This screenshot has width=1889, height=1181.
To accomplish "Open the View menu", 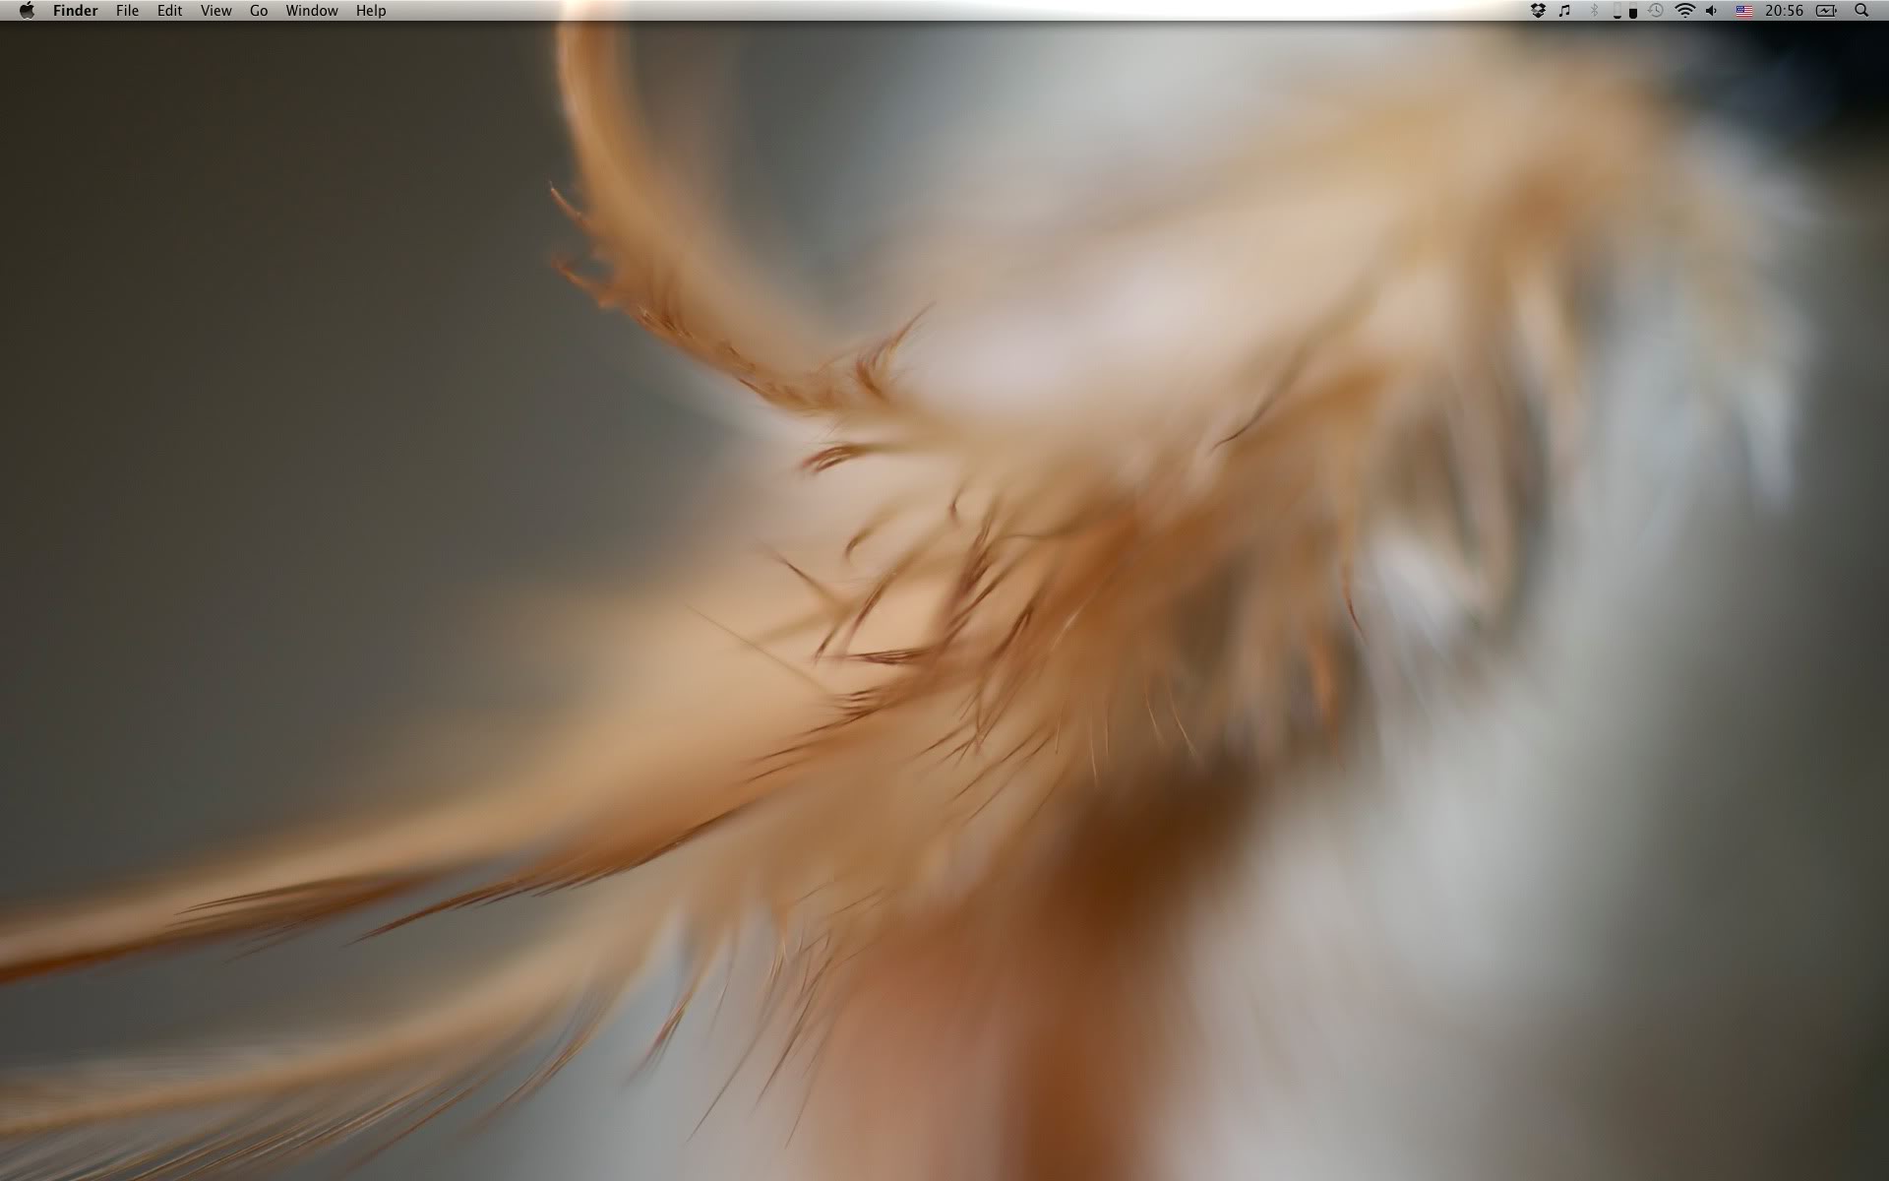I will 215,11.
